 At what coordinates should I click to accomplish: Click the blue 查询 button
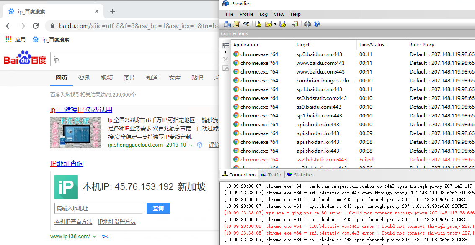pos(158,208)
